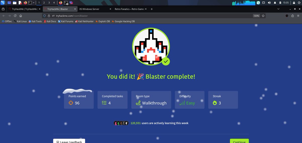Click the Continue button
The image size is (302, 143).
[x=239, y=141]
